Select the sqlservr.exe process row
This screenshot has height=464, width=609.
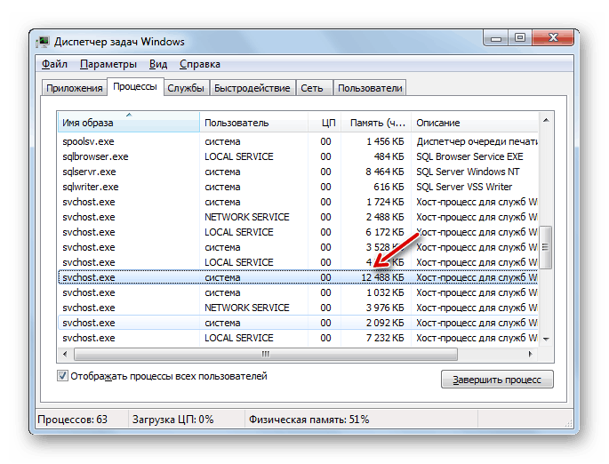[x=298, y=172]
